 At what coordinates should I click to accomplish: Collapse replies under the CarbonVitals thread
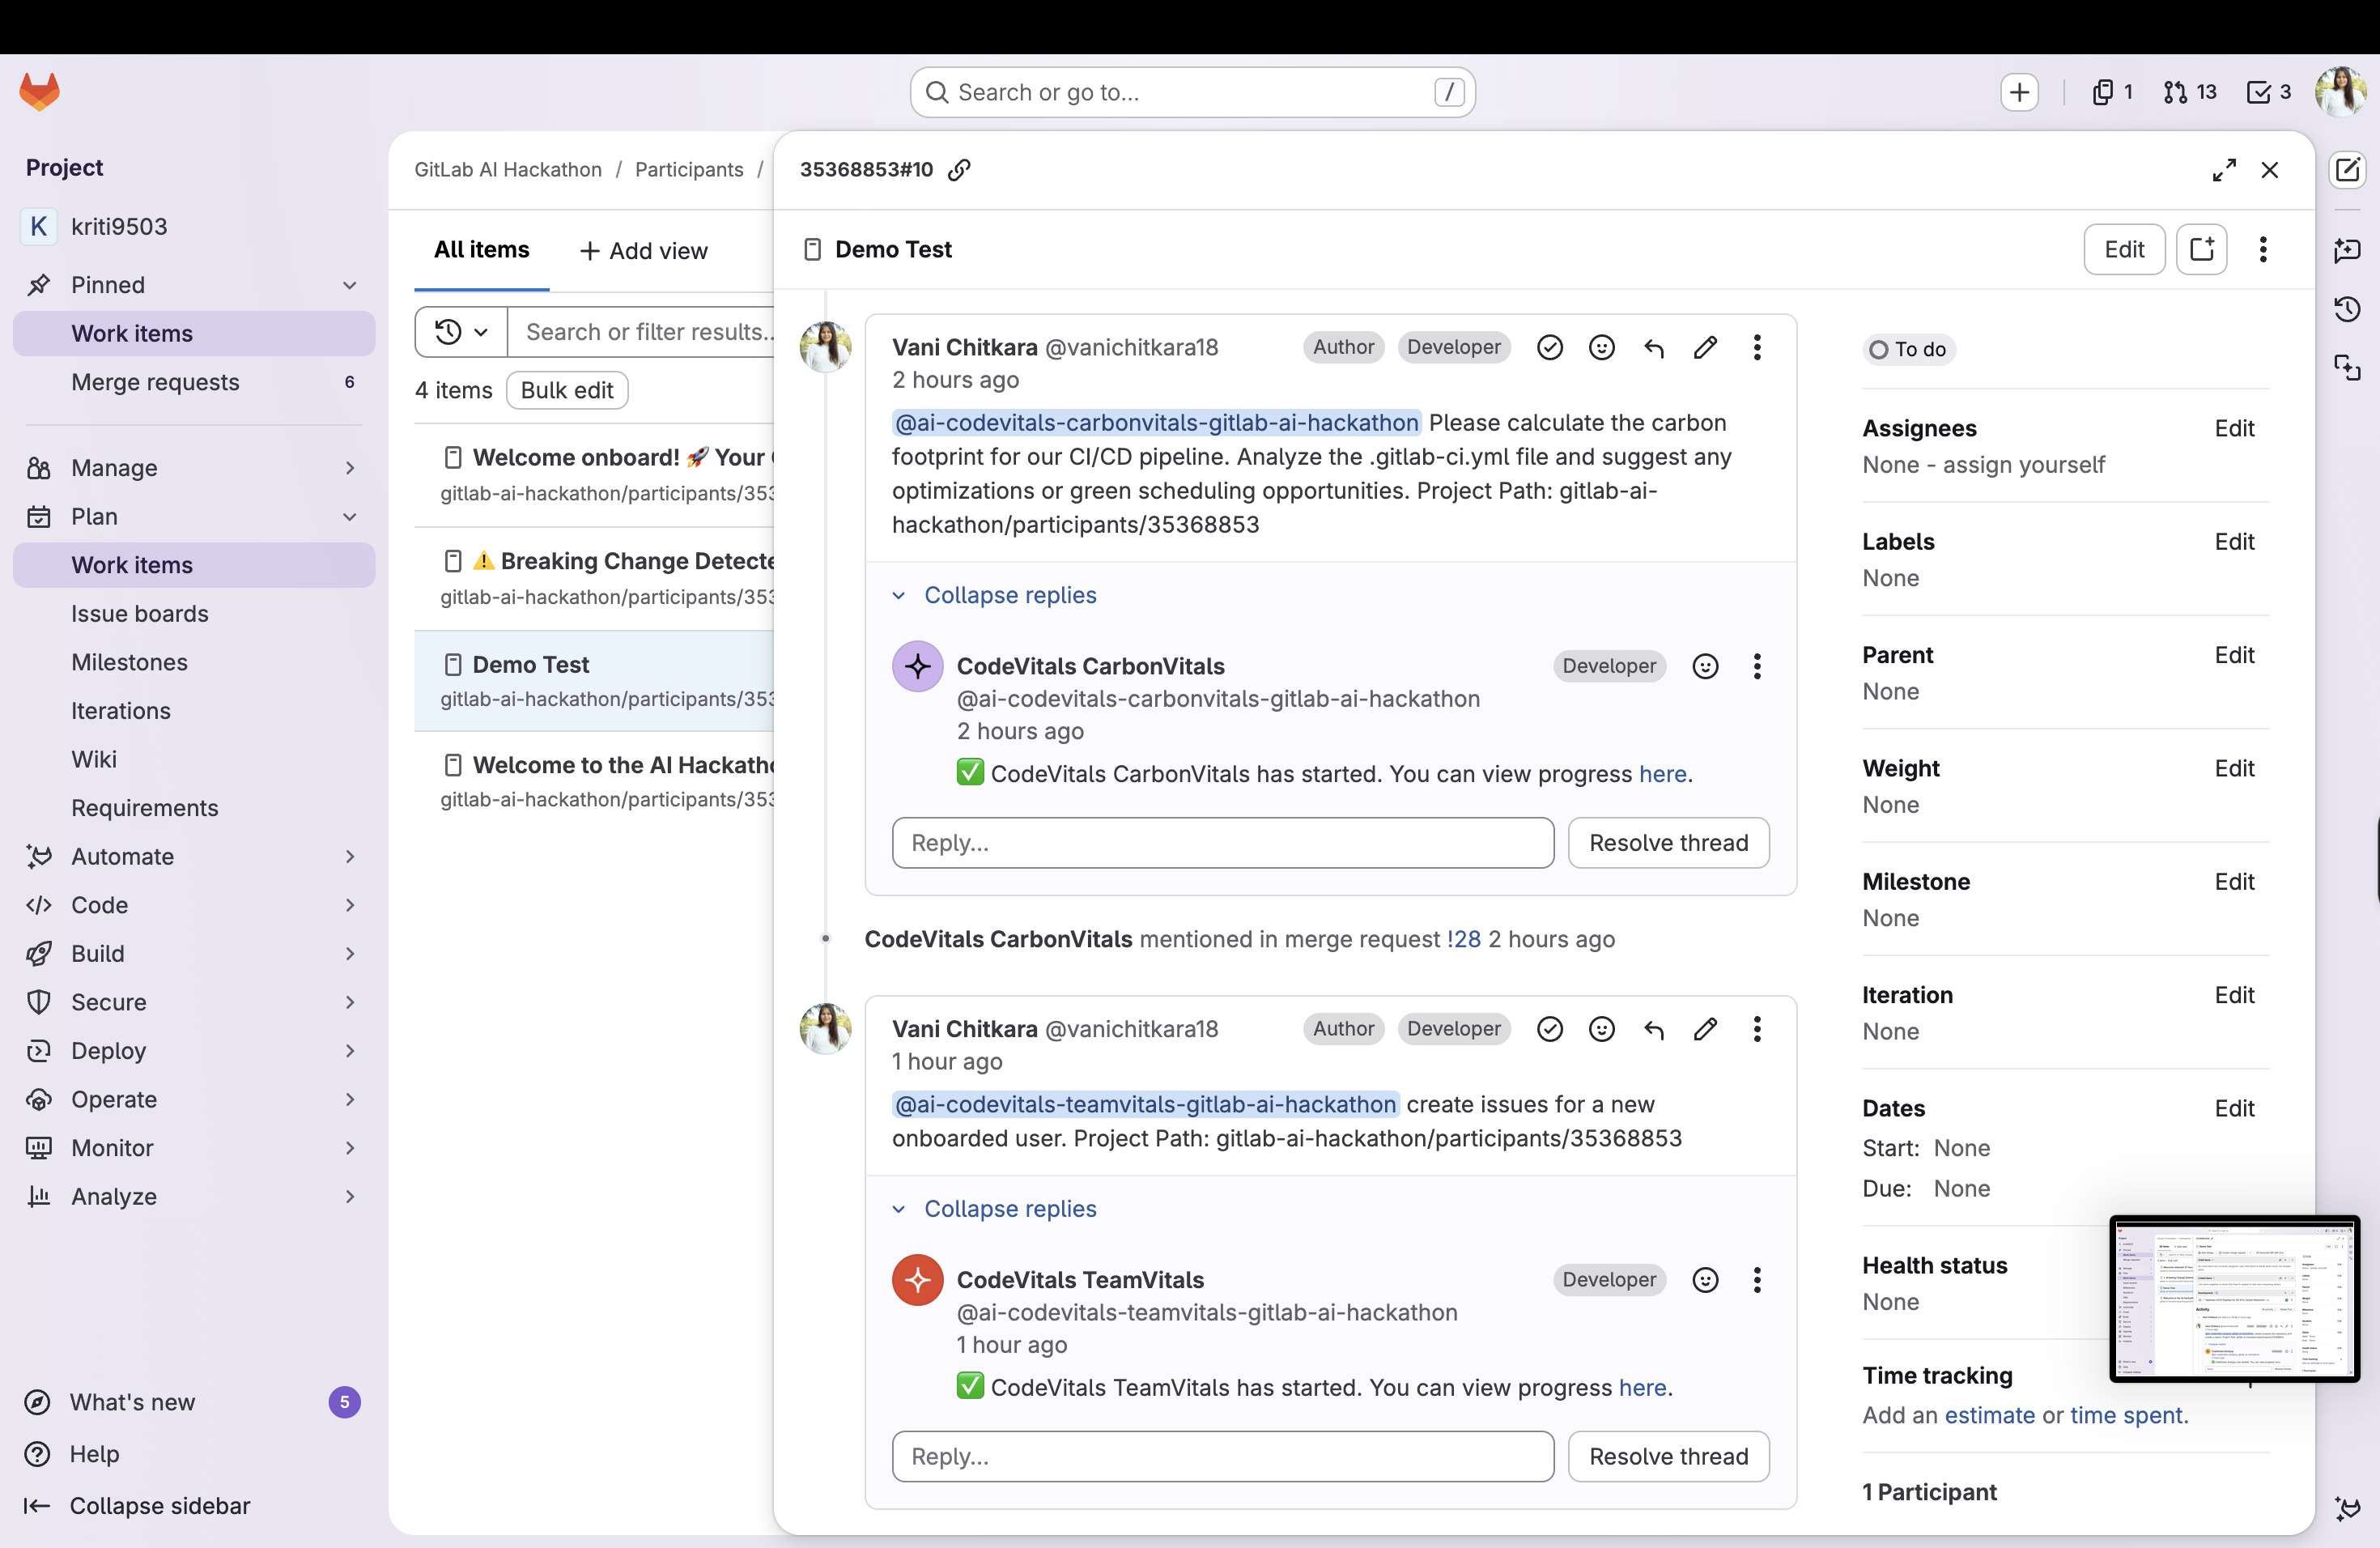[x=1009, y=595]
